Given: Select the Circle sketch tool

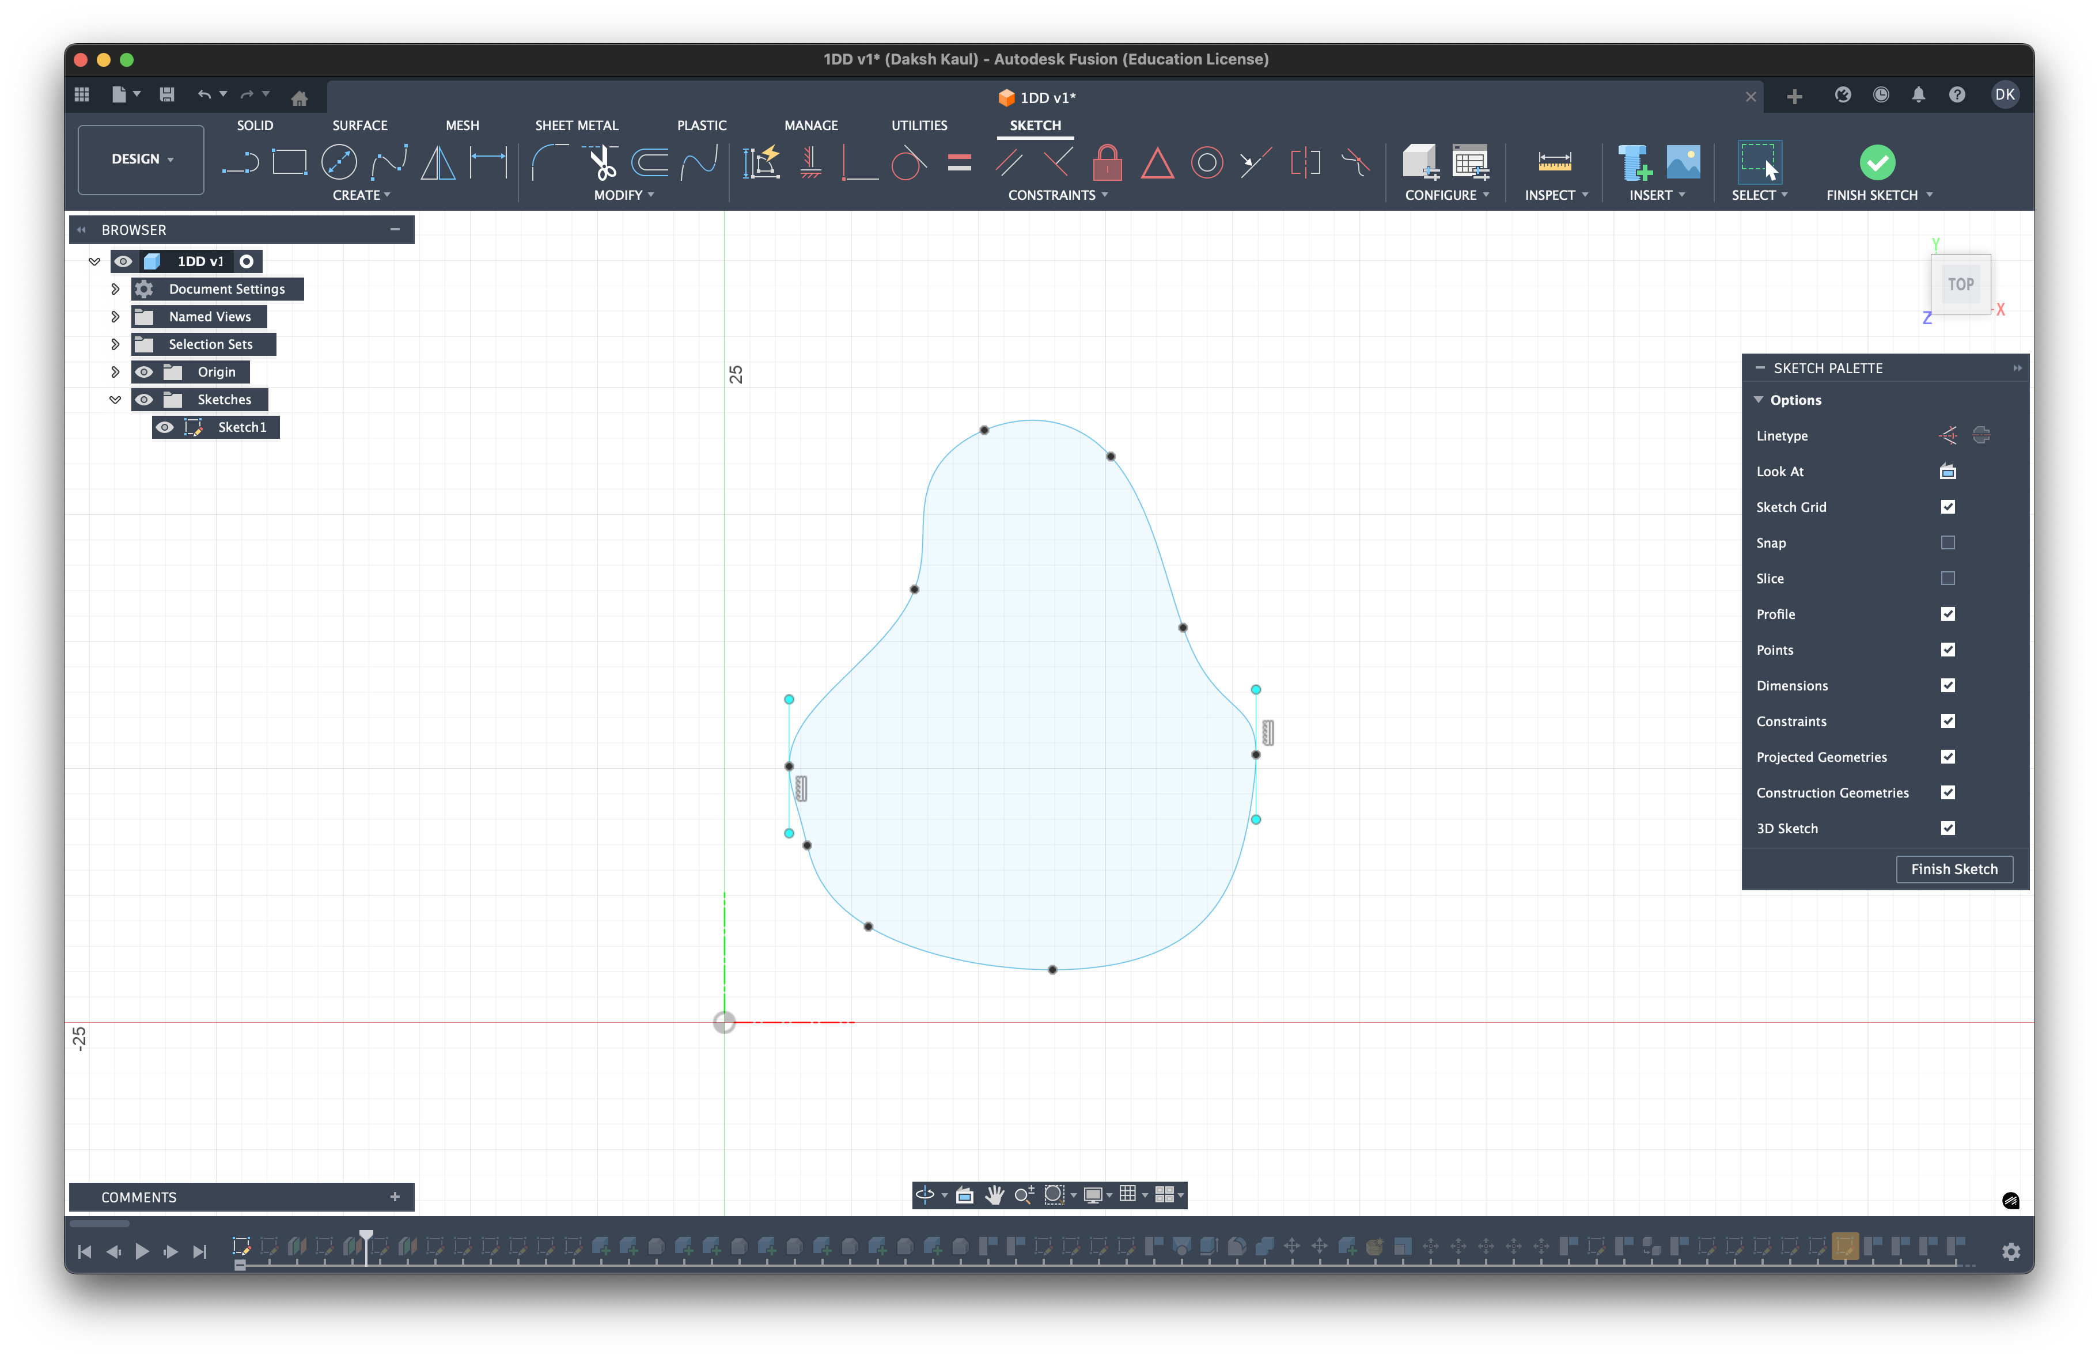Looking at the screenshot, I should [x=339, y=162].
